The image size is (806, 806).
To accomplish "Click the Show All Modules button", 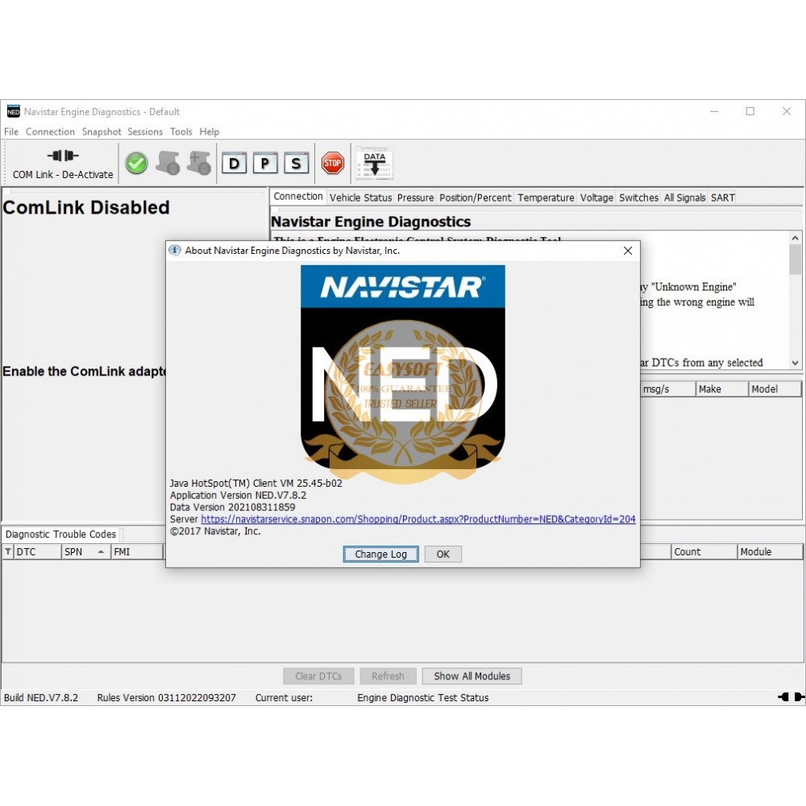I will point(472,676).
